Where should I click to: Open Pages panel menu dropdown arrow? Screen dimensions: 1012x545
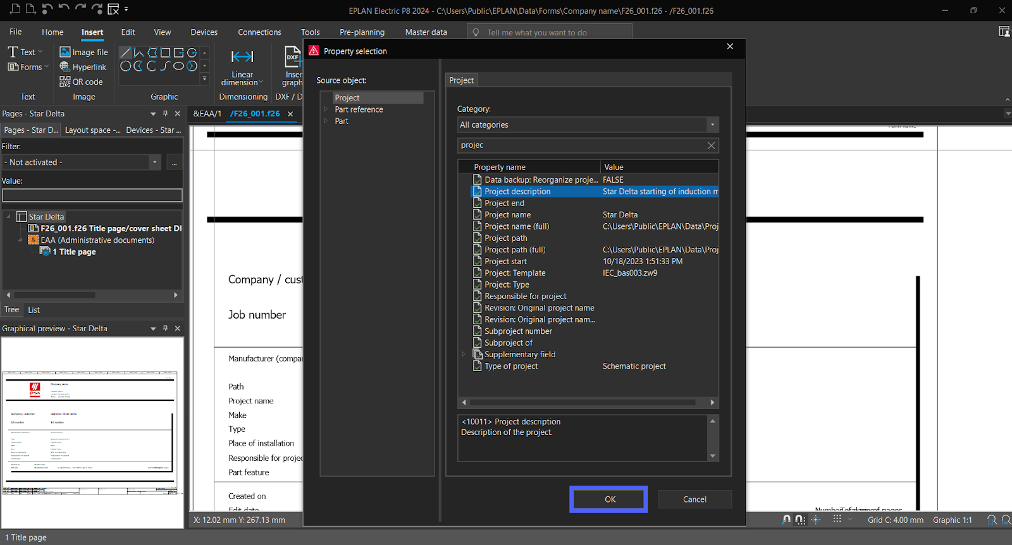pyautogui.click(x=153, y=114)
